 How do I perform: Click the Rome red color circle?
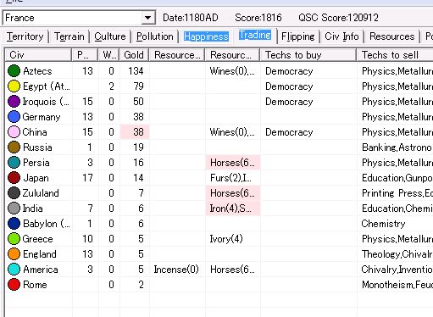point(14,285)
